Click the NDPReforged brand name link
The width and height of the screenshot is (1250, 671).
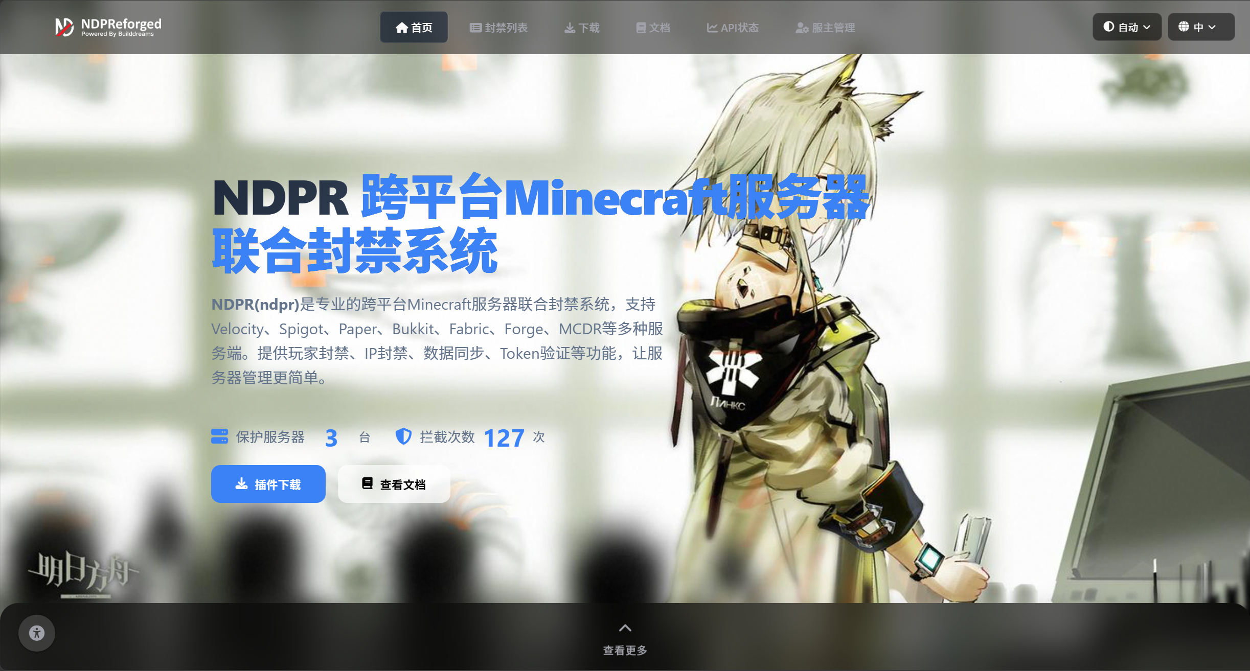click(x=121, y=24)
